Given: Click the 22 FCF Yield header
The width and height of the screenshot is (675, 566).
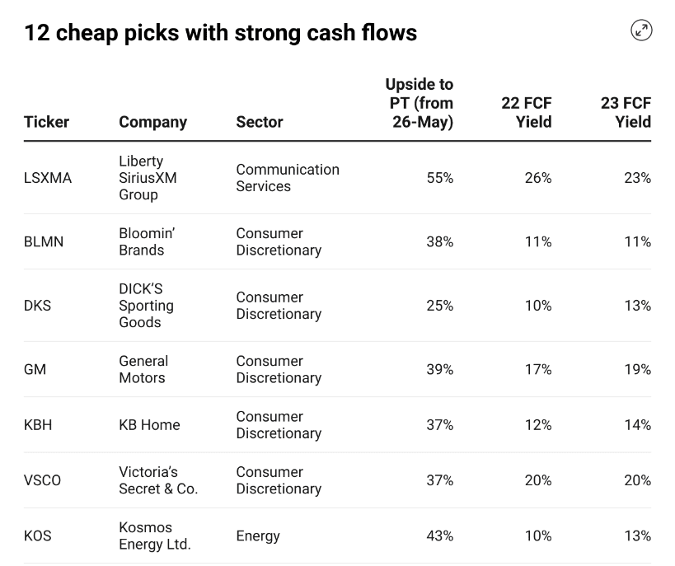Looking at the screenshot, I should (527, 112).
